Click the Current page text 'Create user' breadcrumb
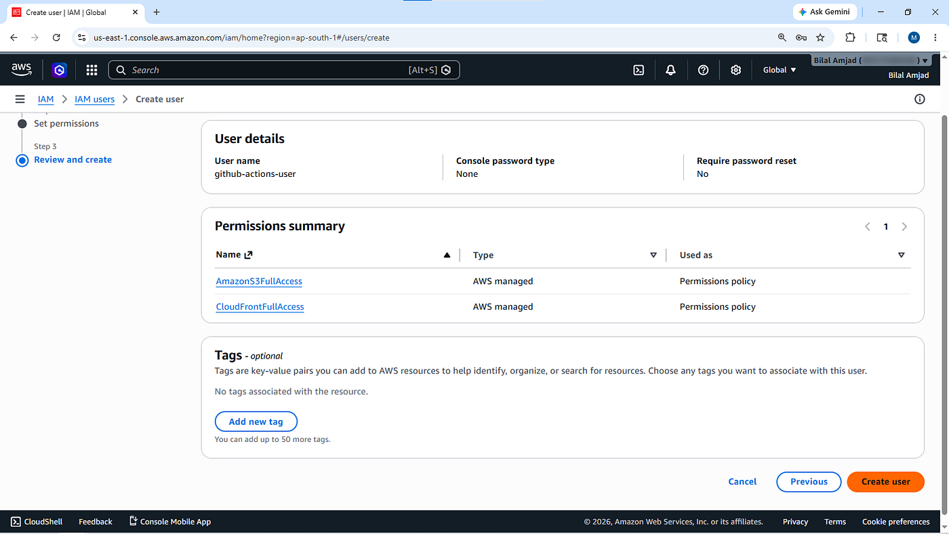The width and height of the screenshot is (949, 534). (159, 99)
